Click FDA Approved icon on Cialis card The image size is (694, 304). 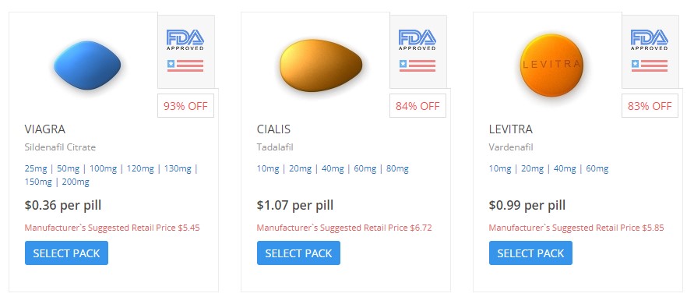[417, 40]
